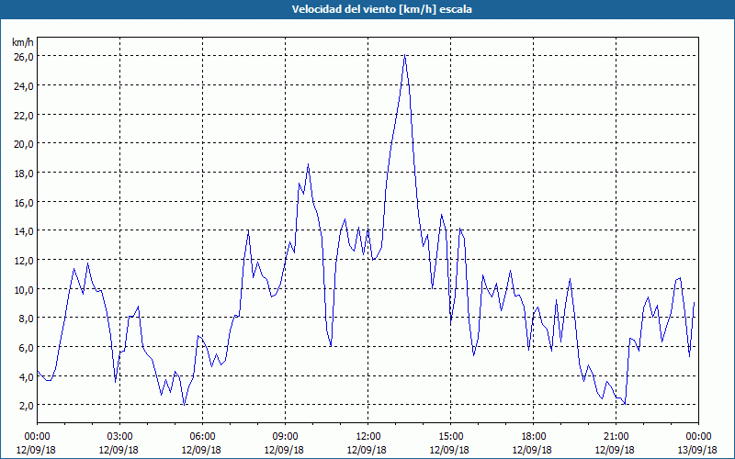Select the 20,0 y-axis label
Viewport: 735px width, 459px height.
click(24, 144)
